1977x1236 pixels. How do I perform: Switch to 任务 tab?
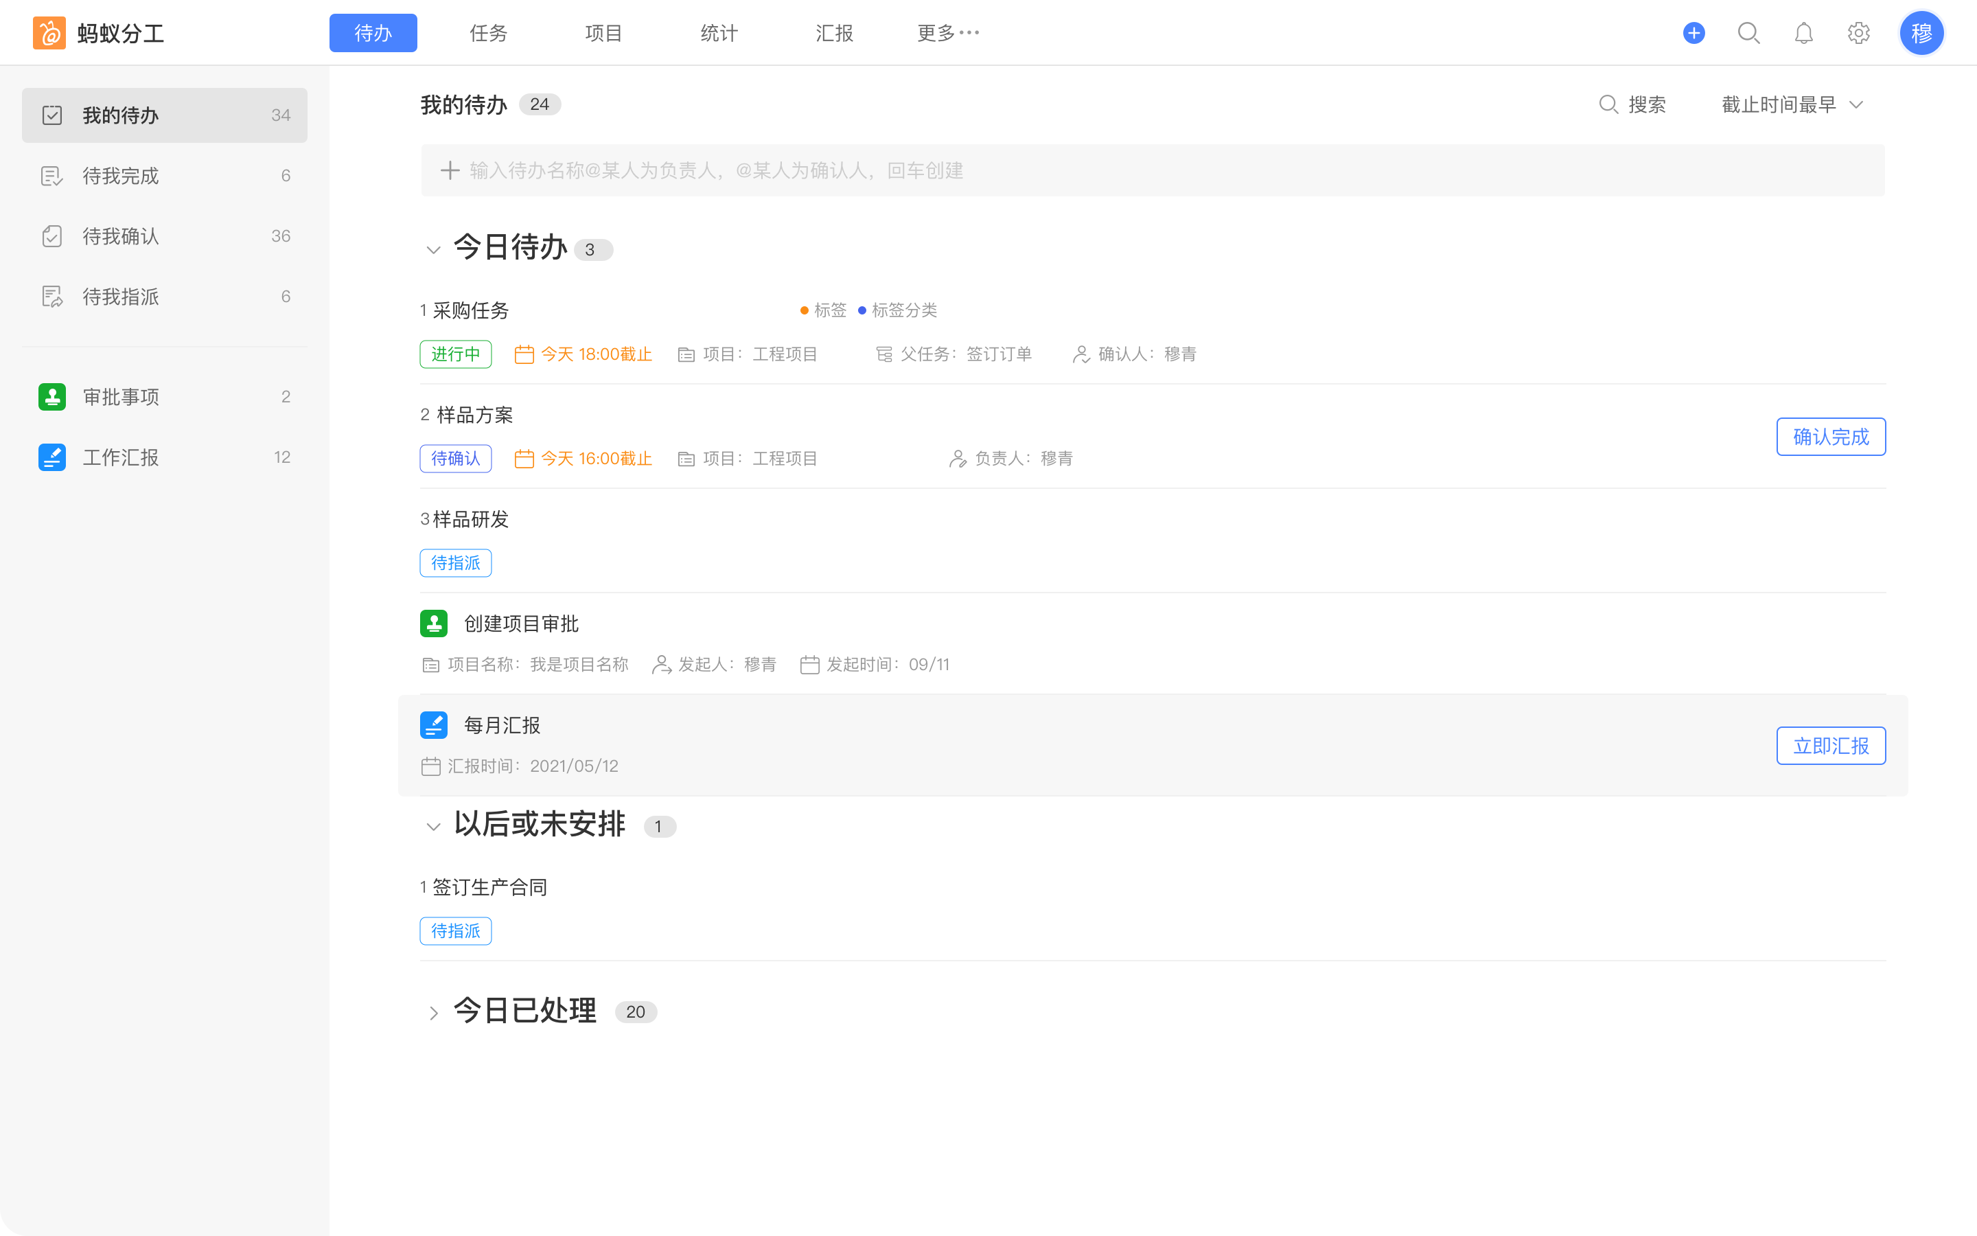(x=489, y=33)
